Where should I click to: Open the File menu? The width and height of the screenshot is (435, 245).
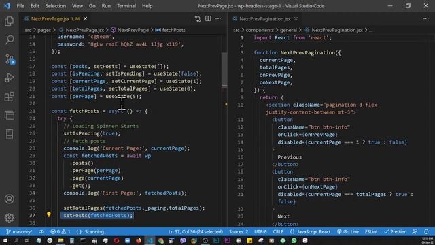pos(20,6)
